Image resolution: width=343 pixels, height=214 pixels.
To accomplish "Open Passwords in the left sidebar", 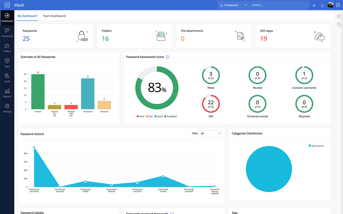I will 7,33.
